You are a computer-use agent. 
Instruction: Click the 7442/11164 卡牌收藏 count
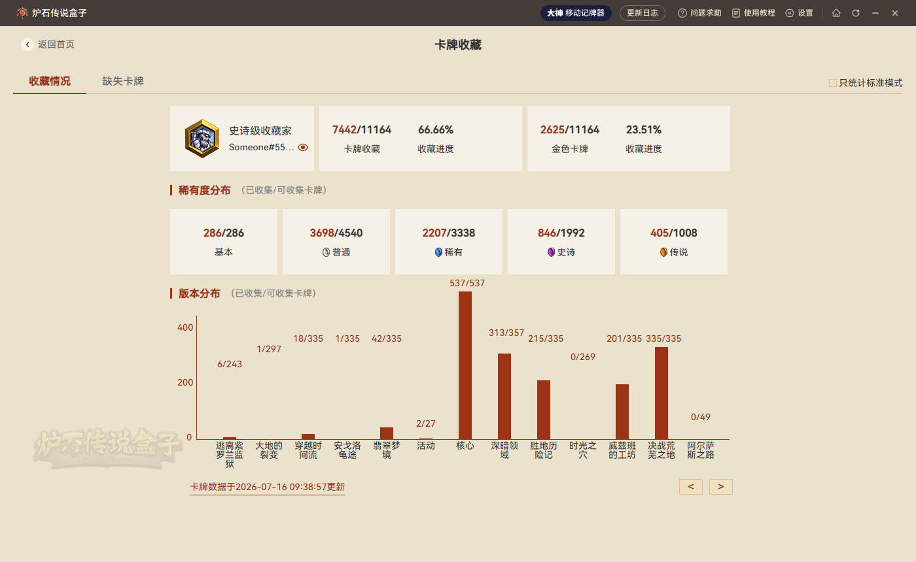tap(362, 129)
